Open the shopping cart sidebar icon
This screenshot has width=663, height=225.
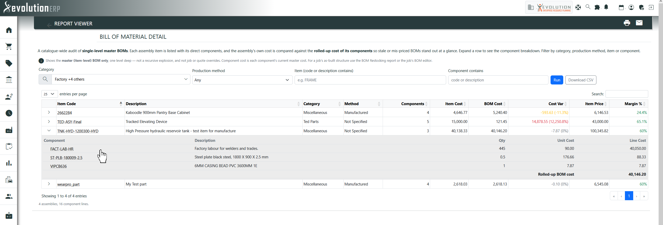pyautogui.click(x=9, y=46)
